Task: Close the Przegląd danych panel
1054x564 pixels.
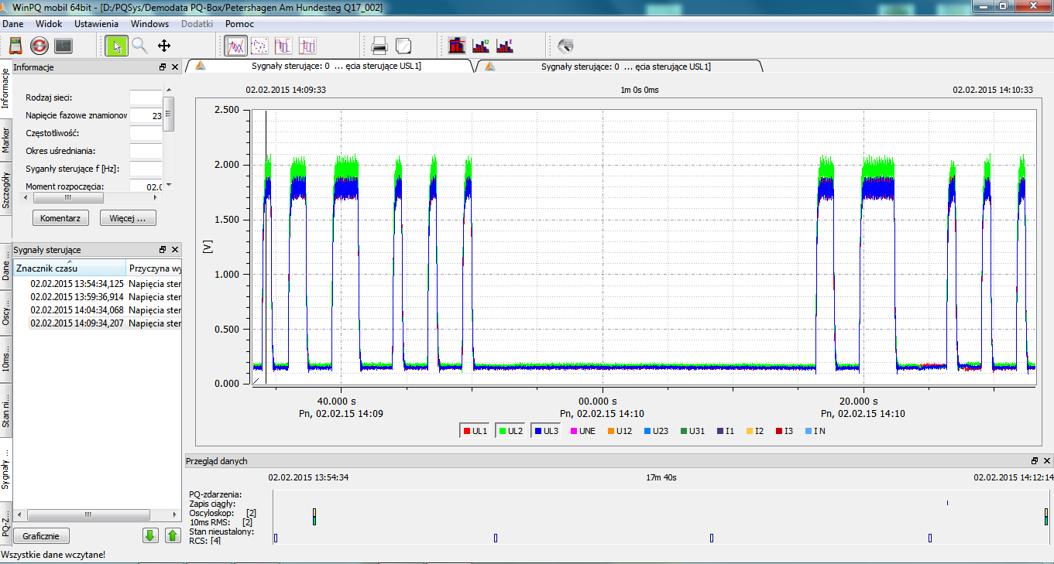Action: 1047,460
